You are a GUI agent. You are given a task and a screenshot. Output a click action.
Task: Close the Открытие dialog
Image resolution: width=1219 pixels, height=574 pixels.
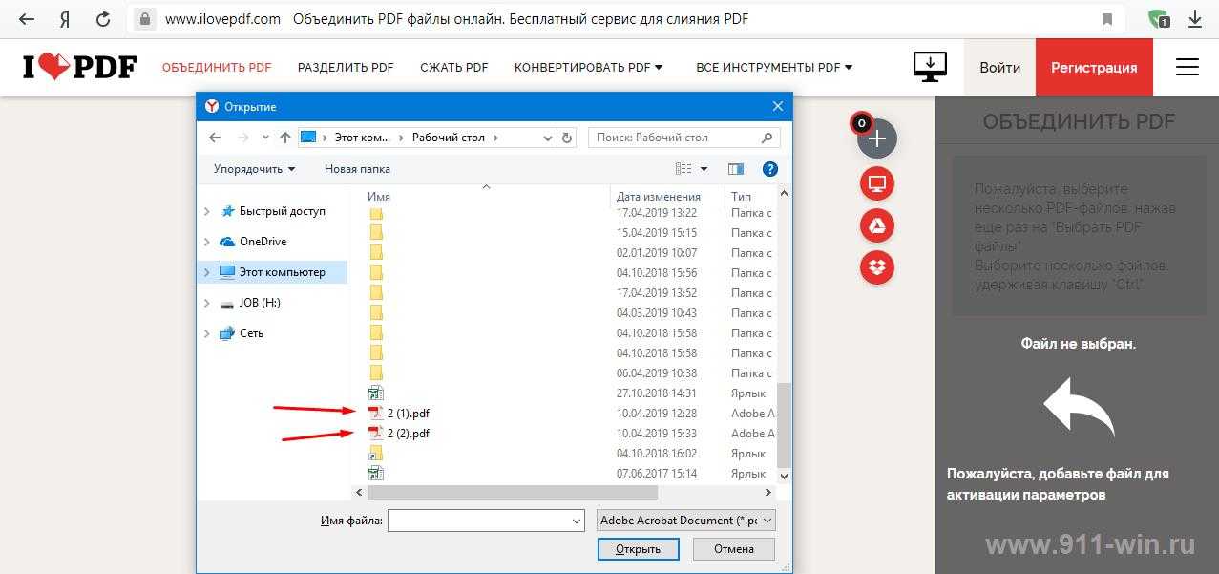point(778,107)
